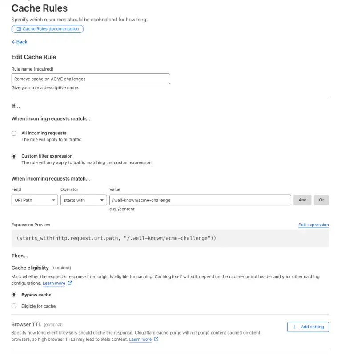
Task: Click the plus icon in Add setting
Action: tap(295, 327)
